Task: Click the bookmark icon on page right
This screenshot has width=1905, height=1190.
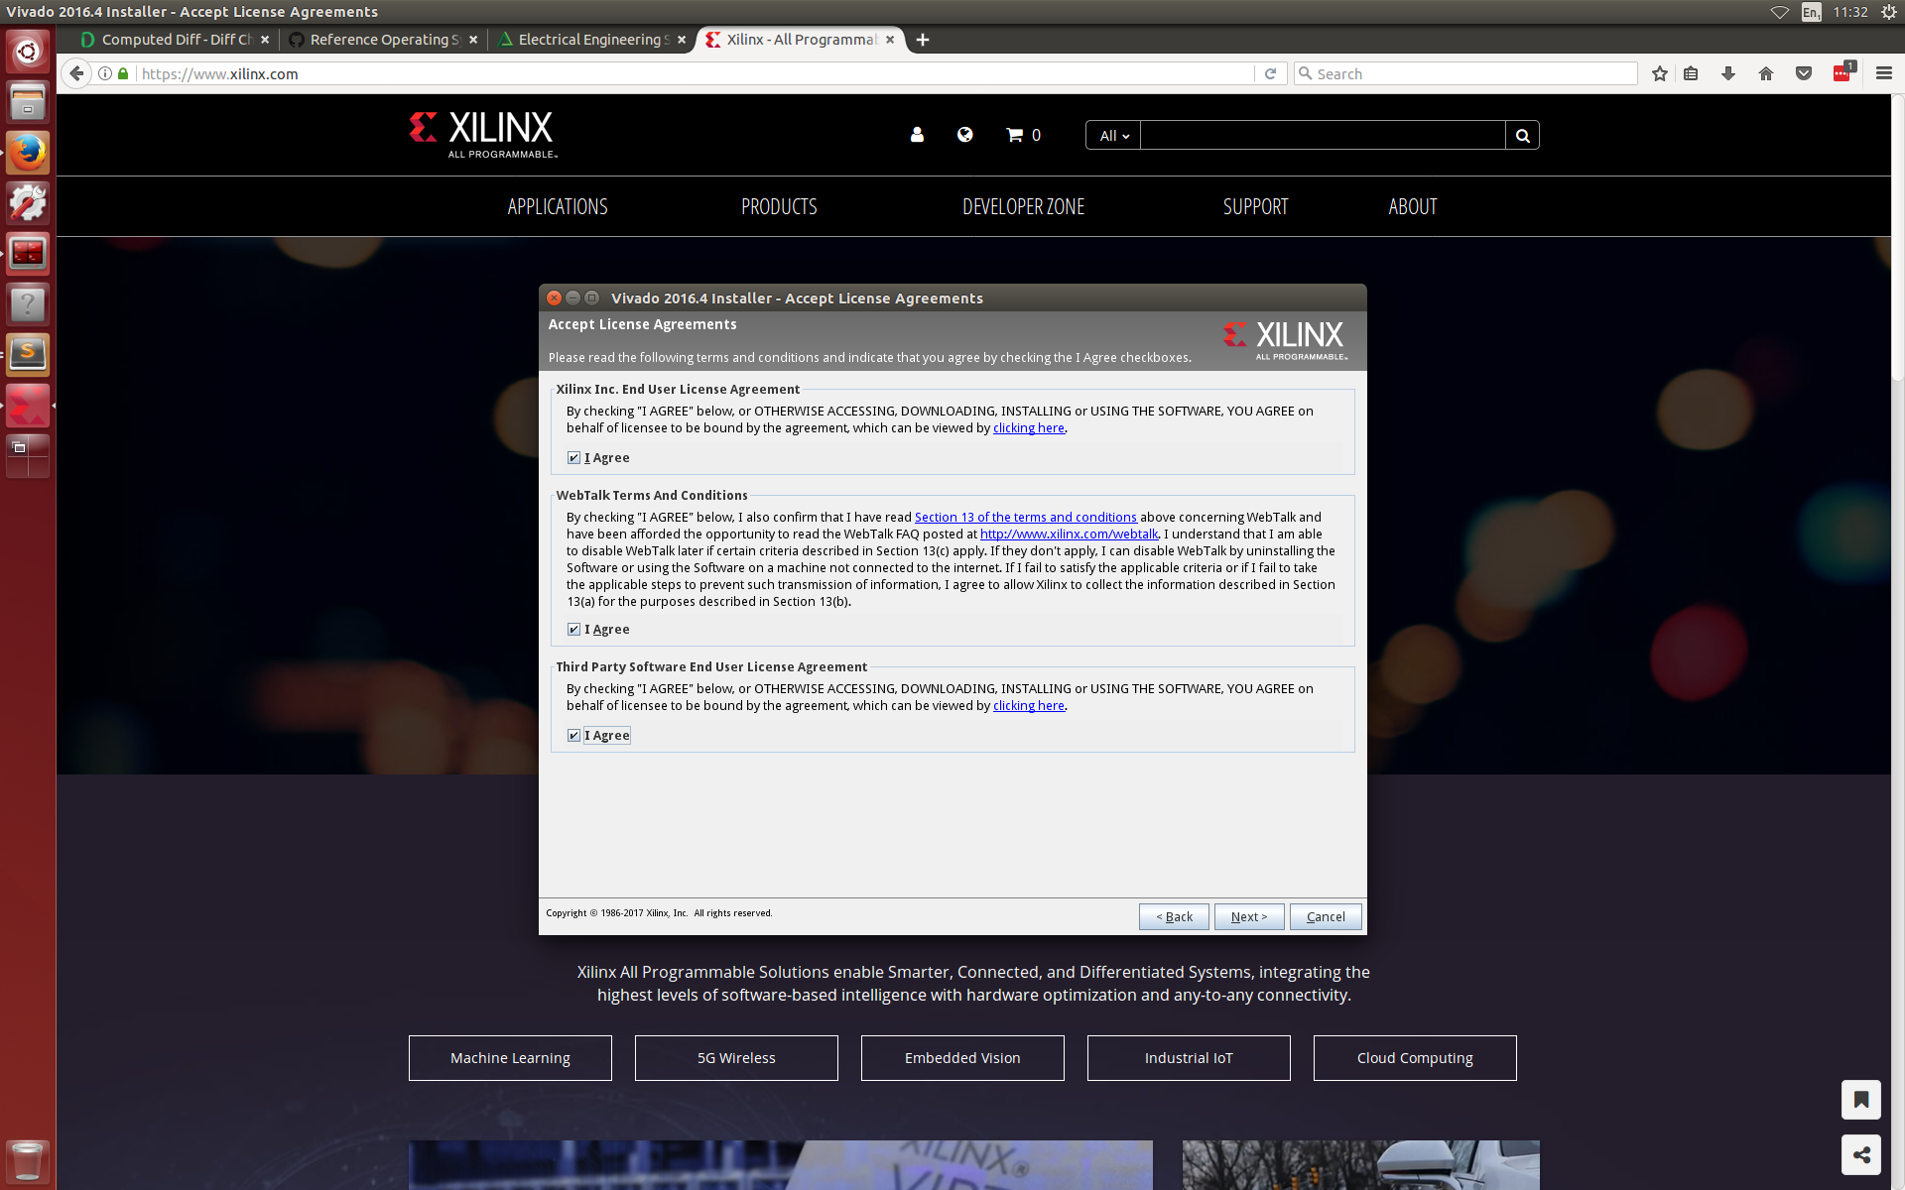Action: pos(1861,1100)
